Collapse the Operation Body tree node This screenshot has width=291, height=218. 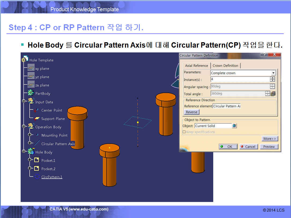pos(24,126)
